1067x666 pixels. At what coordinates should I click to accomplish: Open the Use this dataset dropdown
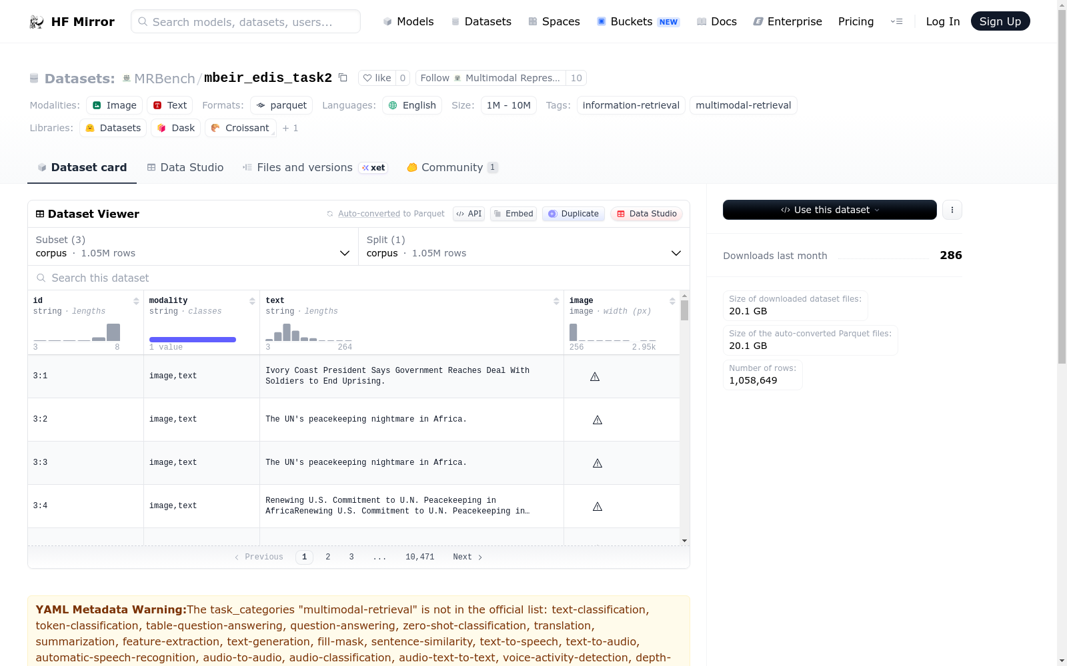tap(830, 210)
